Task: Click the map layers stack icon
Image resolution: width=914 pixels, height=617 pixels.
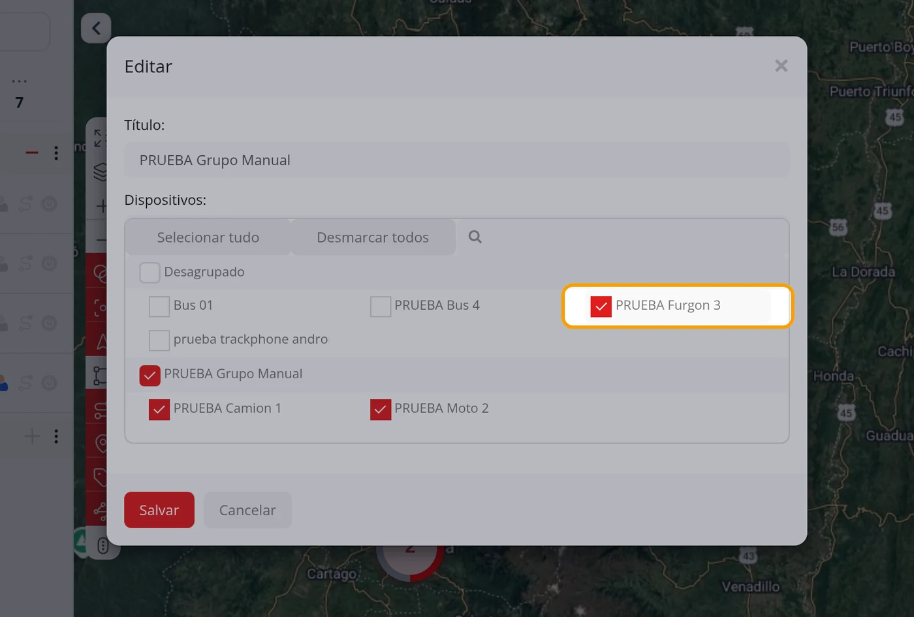Action: (x=100, y=172)
